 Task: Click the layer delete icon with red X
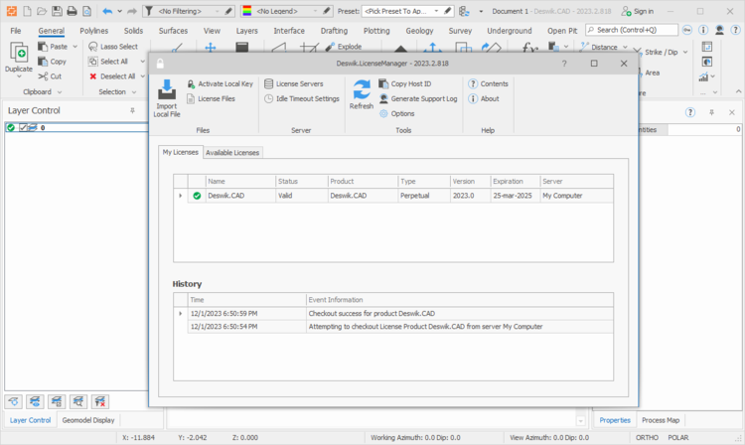coord(100,401)
